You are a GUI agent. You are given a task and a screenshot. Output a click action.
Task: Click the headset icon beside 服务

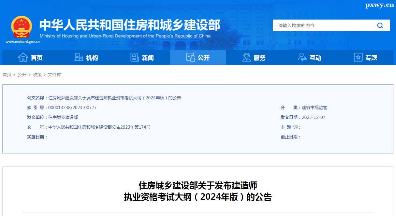coord(246,57)
